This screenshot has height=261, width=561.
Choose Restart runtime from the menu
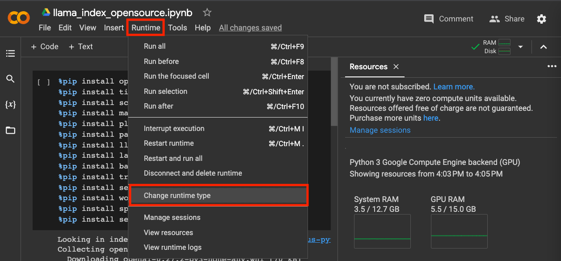point(169,143)
